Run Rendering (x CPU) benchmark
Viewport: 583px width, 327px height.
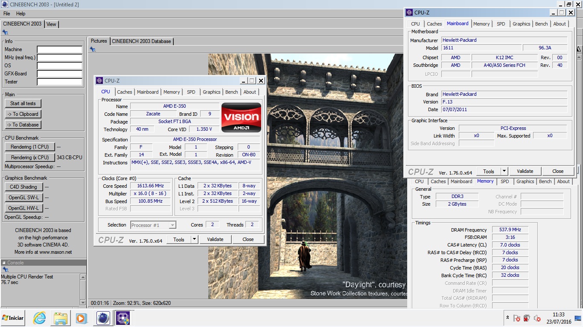(30, 158)
